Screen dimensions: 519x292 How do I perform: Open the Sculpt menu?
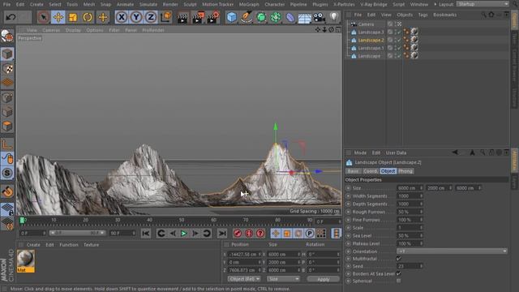[x=190, y=4]
